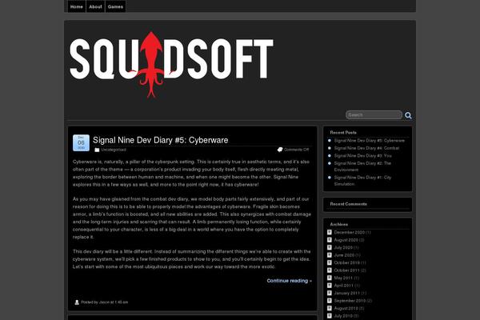
Task: Open post title Signal Nine Dev Diary #5: Cyberware
Action: click(x=161, y=140)
